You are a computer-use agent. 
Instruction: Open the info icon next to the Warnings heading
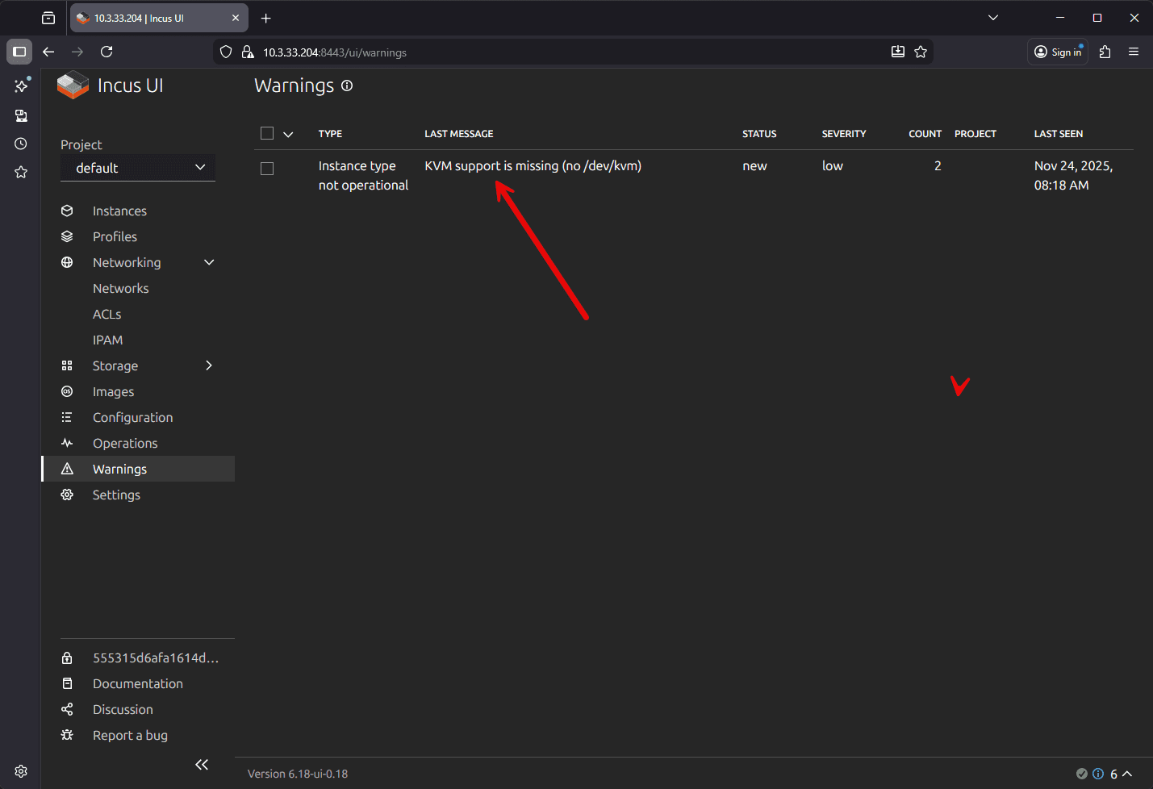[x=347, y=86]
